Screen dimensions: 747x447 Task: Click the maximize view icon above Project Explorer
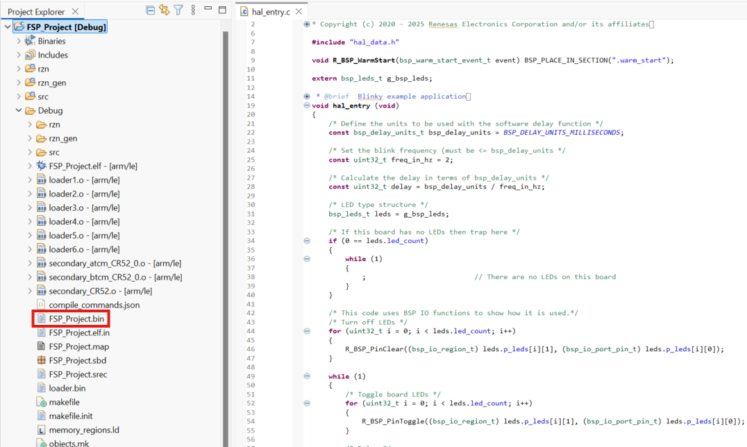pyautogui.click(x=222, y=9)
